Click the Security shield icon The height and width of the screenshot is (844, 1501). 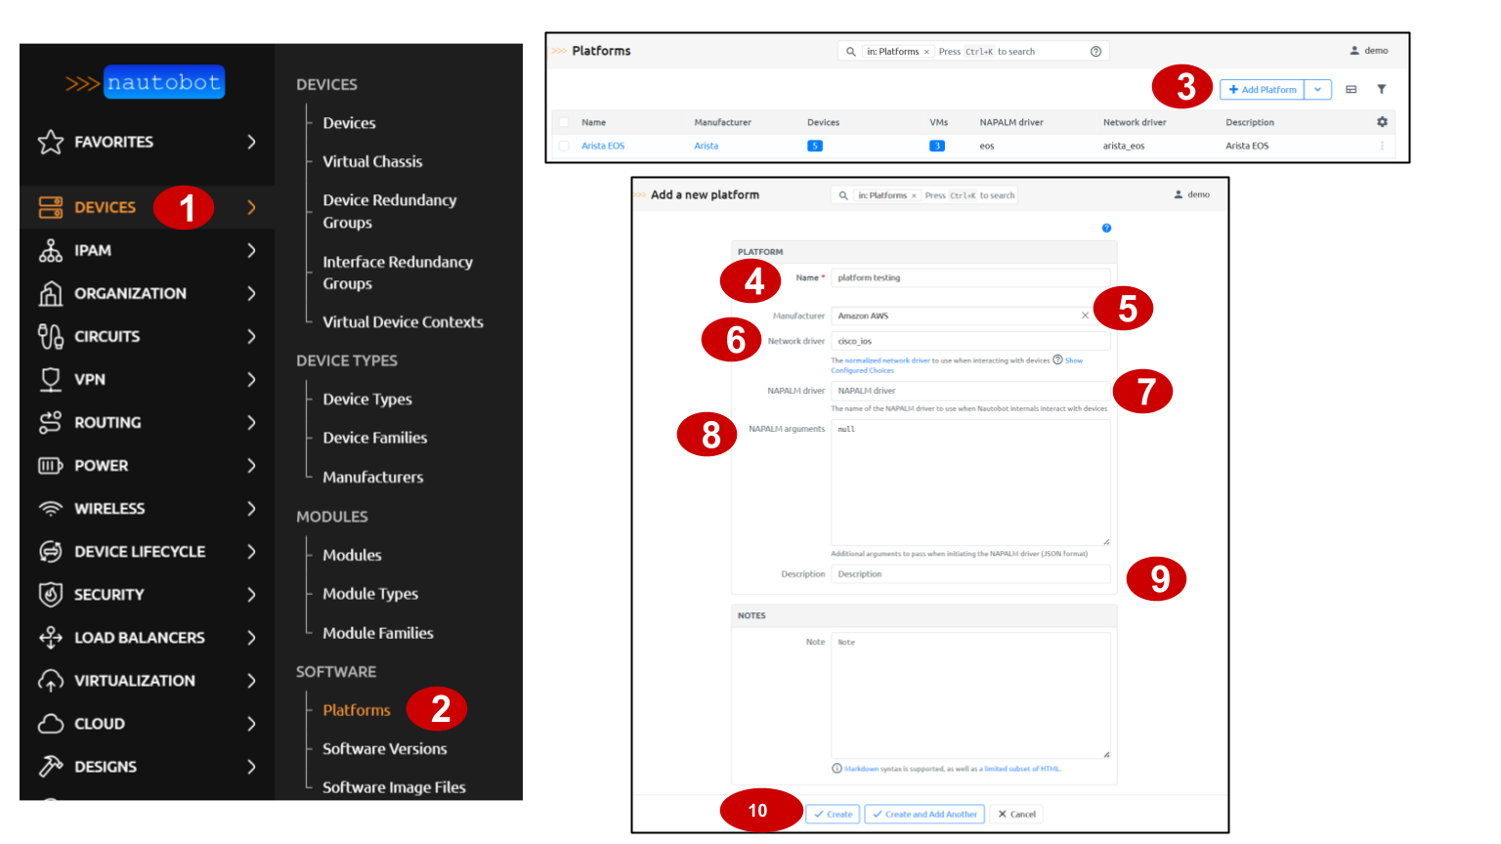coord(51,594)
